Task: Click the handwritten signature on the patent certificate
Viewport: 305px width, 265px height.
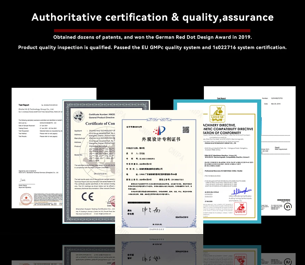Action: pos(151,210)
